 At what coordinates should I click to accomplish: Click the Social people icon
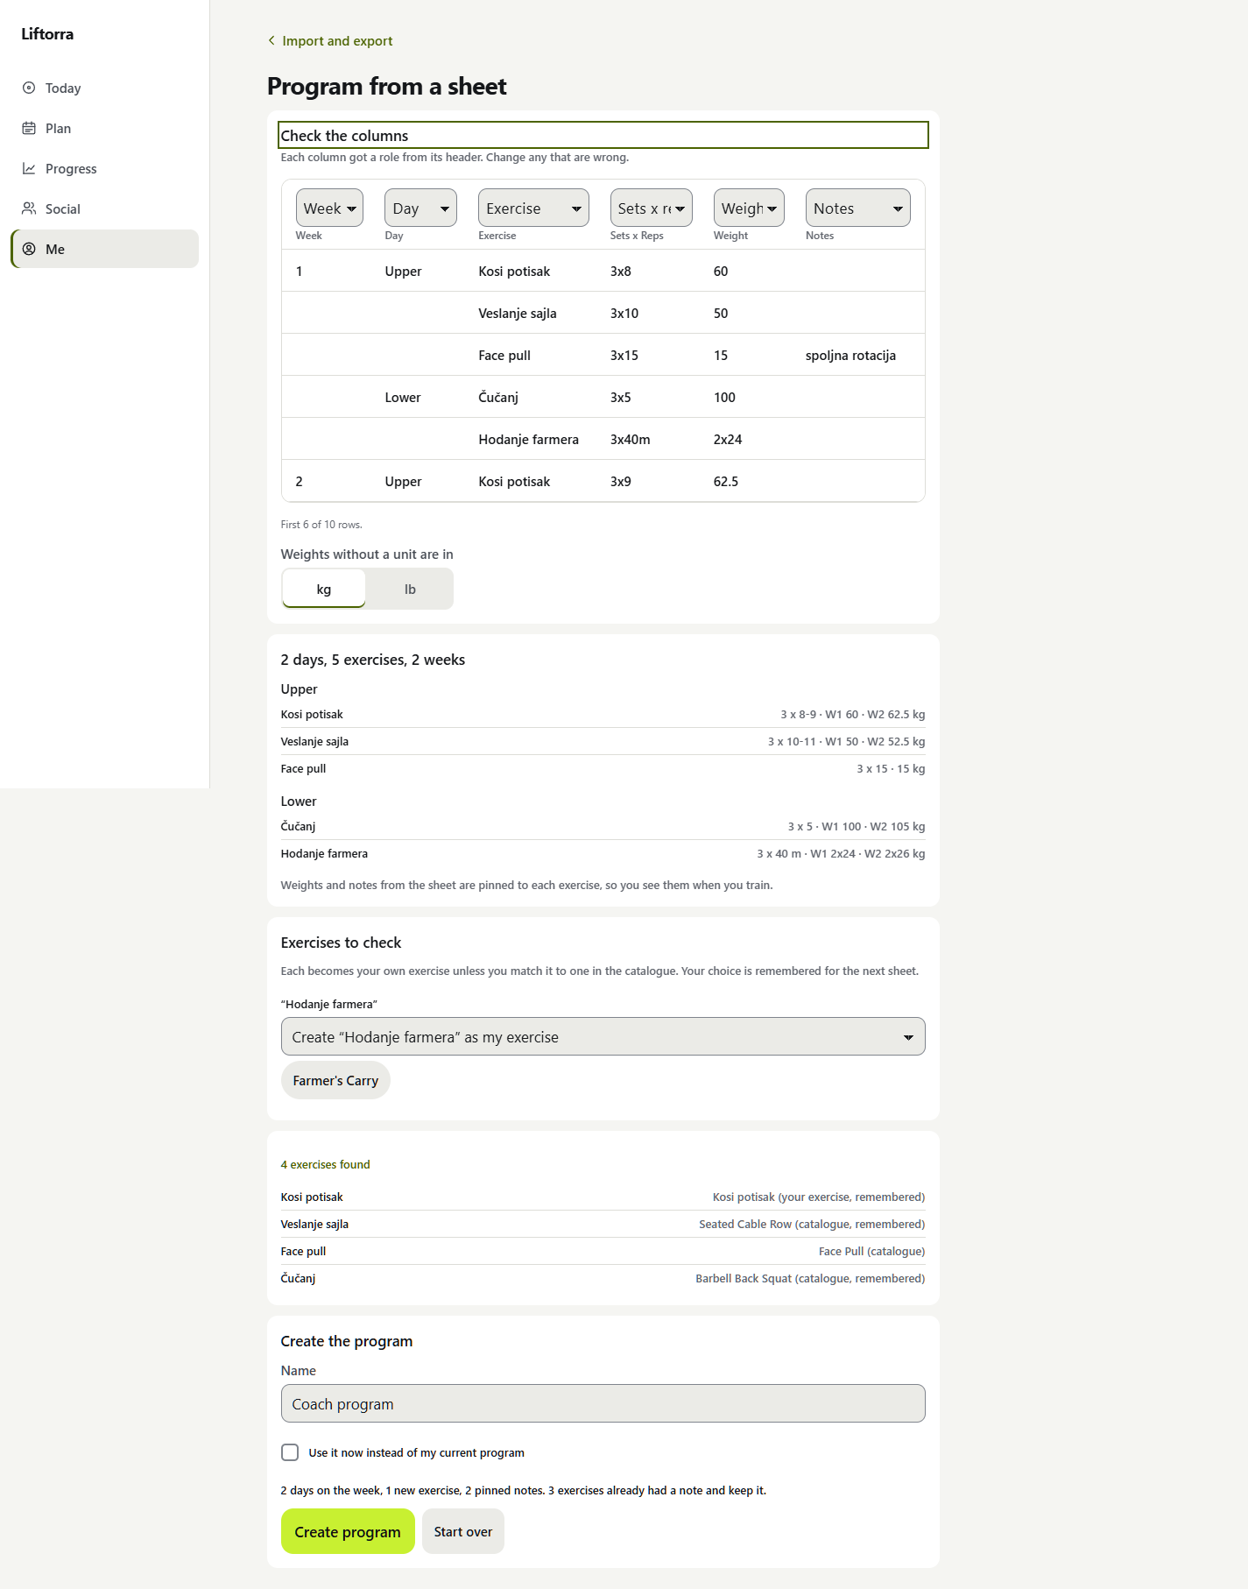[29, 208]
